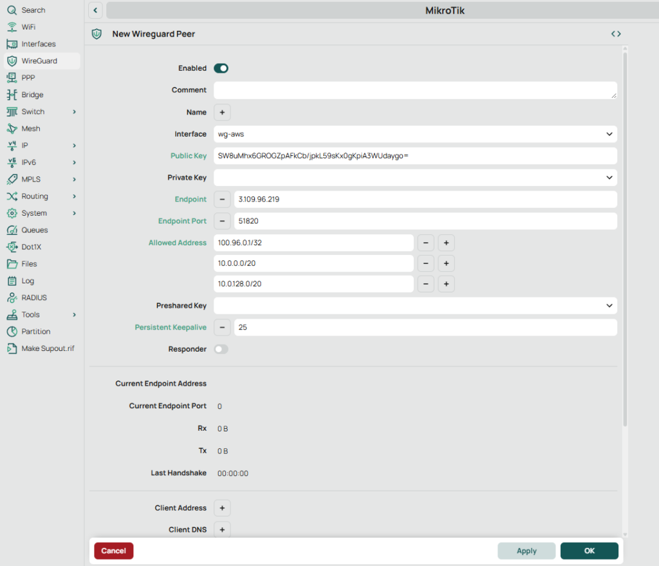
Task: Open Queues via its sidebar icon
Action: [11, 230]
